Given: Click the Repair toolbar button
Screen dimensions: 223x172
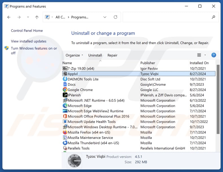Looking at the screenshot, I should coord(112,55).
